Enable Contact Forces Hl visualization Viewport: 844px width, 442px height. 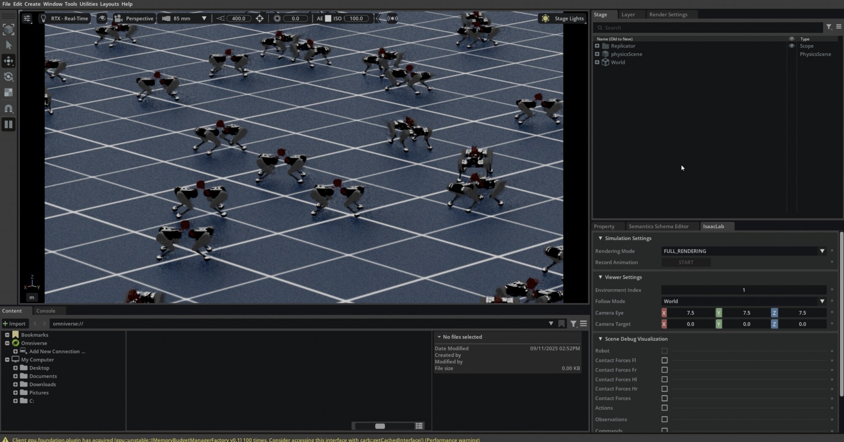665,380
